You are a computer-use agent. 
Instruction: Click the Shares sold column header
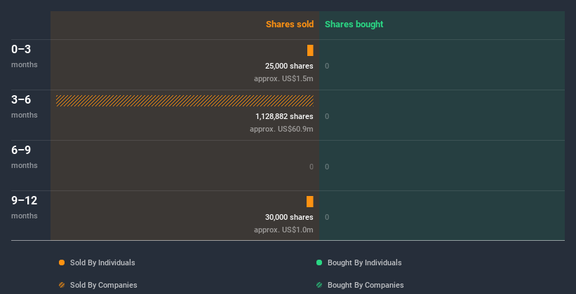tap(289, 24)
